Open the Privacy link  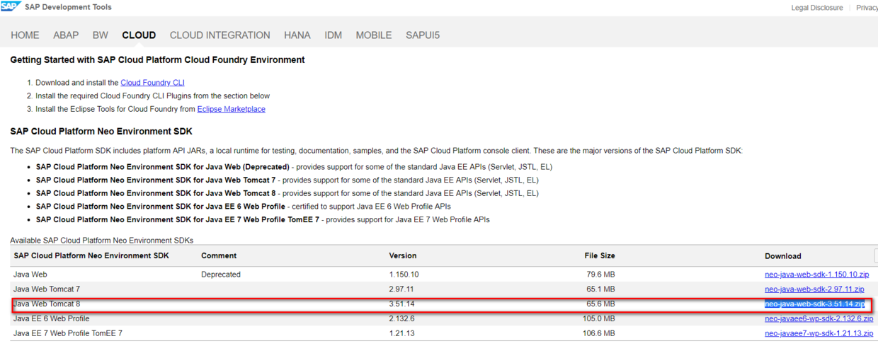867,8
